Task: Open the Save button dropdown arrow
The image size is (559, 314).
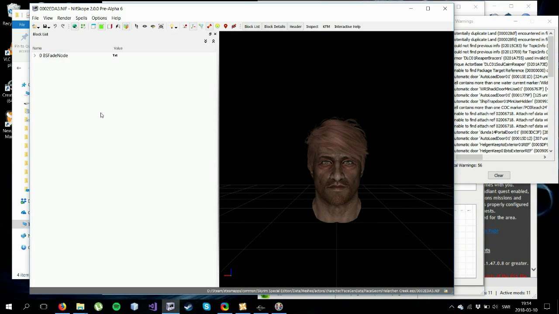Action: point(49,27)
